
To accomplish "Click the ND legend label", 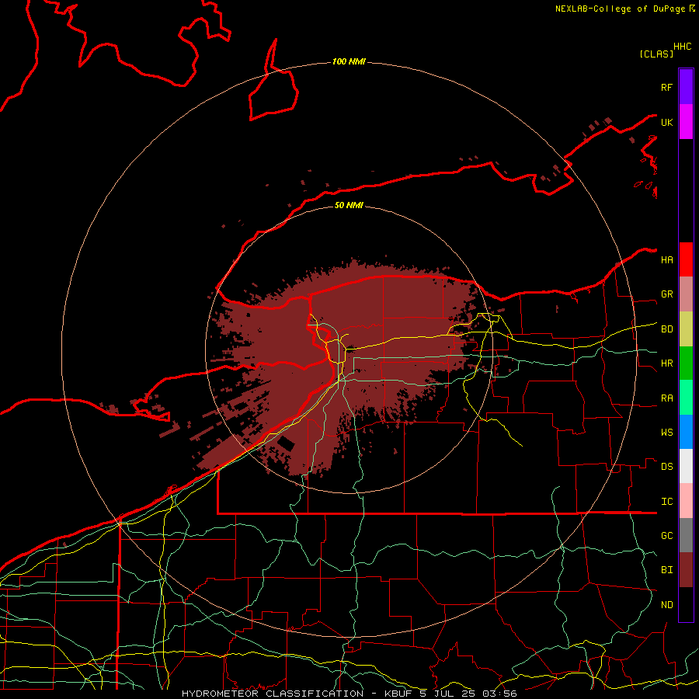I will point(666,605).
